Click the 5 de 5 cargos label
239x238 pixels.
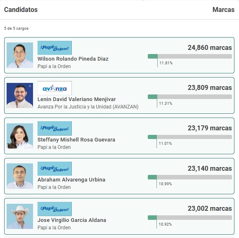(x=17, y=28)
